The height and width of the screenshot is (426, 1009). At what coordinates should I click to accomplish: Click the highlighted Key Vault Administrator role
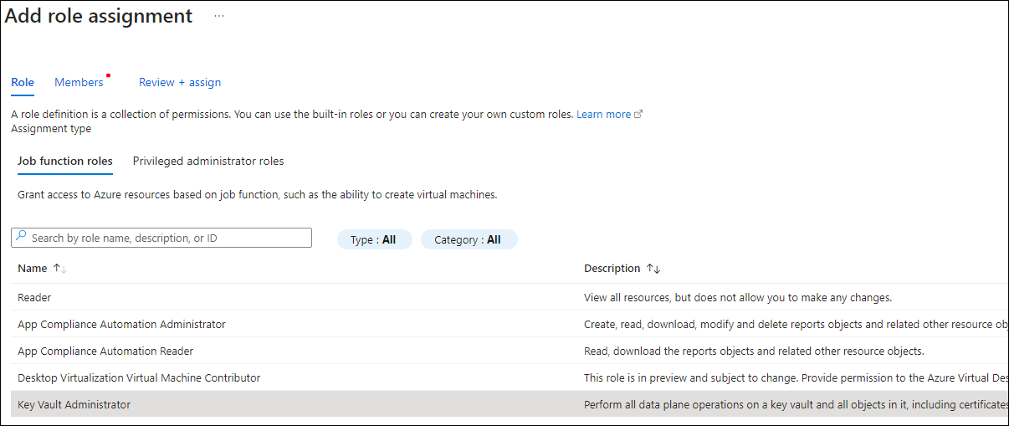[74, 404]
